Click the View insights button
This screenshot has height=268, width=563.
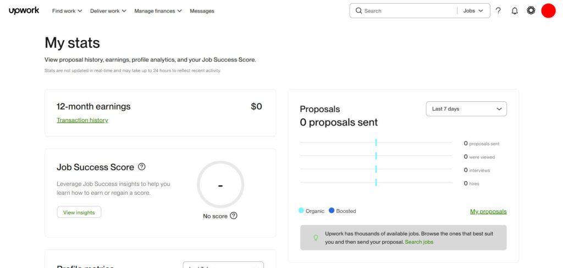click(x=79, y=212)
